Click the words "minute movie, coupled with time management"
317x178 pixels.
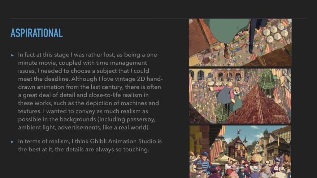82,63
